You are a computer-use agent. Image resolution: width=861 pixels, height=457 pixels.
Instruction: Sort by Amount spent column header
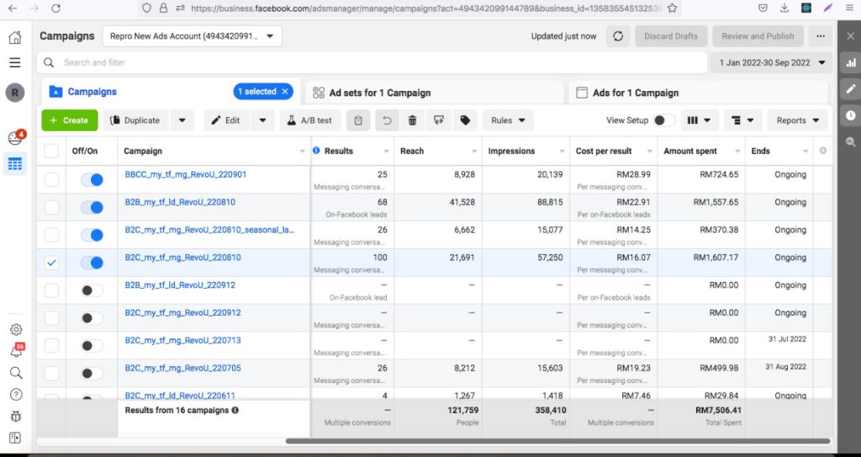point(690,151)
